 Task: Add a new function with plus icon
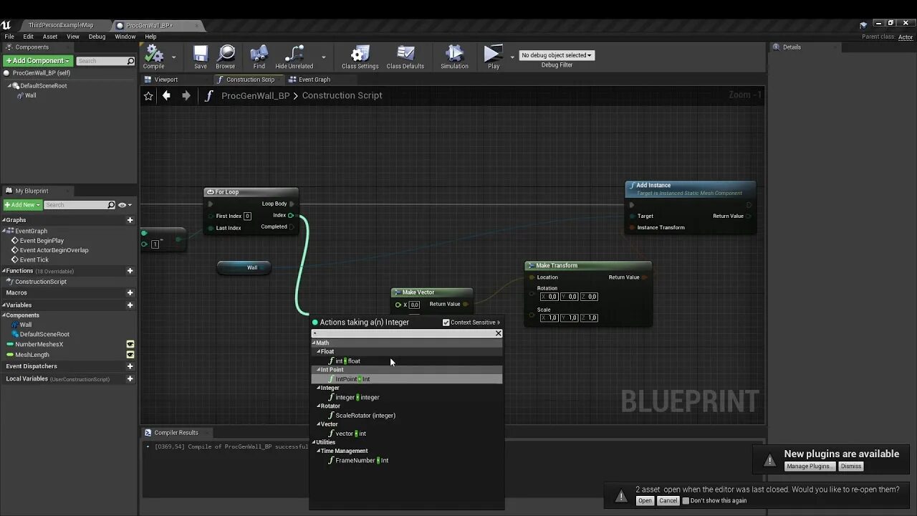(x=130, y=271)
